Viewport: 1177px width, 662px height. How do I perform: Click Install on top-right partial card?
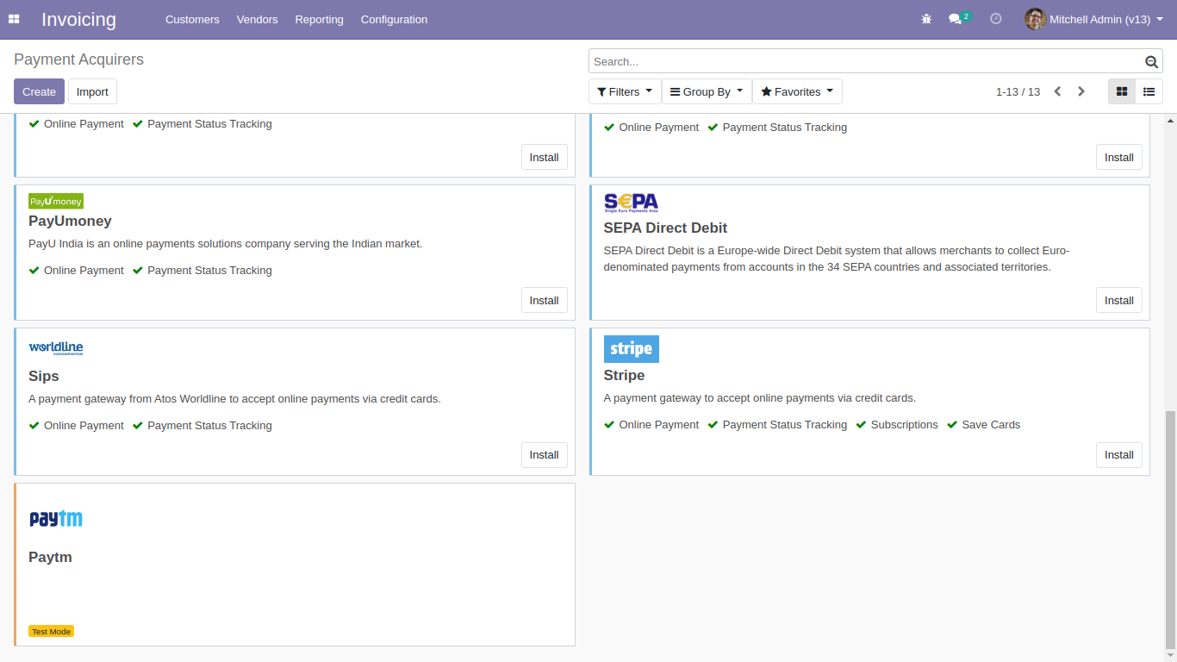[x=1118, y=157]
